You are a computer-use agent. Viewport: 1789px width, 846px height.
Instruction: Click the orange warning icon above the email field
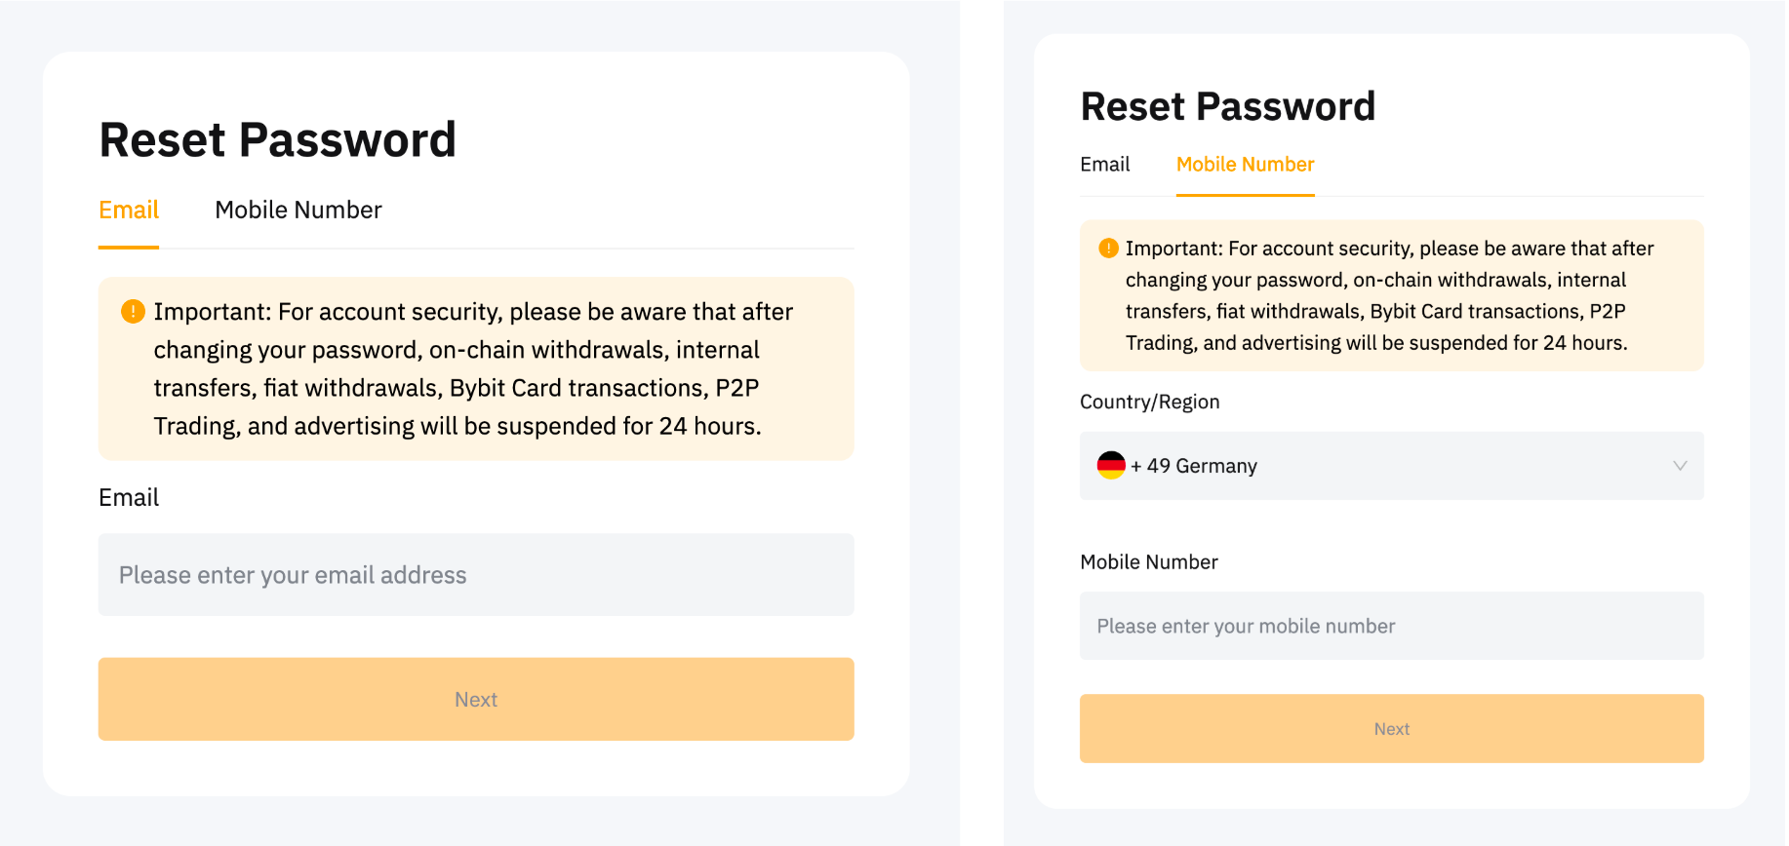[x=133, y=312]
